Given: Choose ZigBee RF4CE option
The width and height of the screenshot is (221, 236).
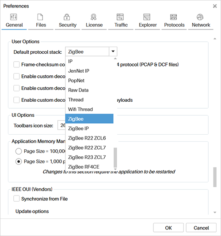Looking at the screenshot, I should tap(89, 166).
